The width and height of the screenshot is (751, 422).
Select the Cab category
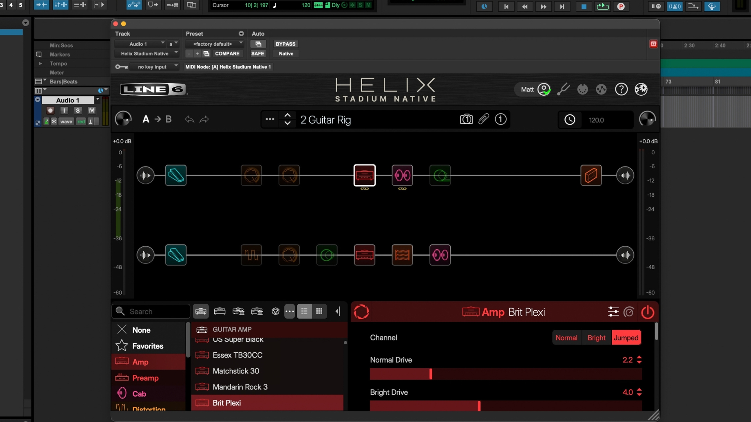click(149, 394)
